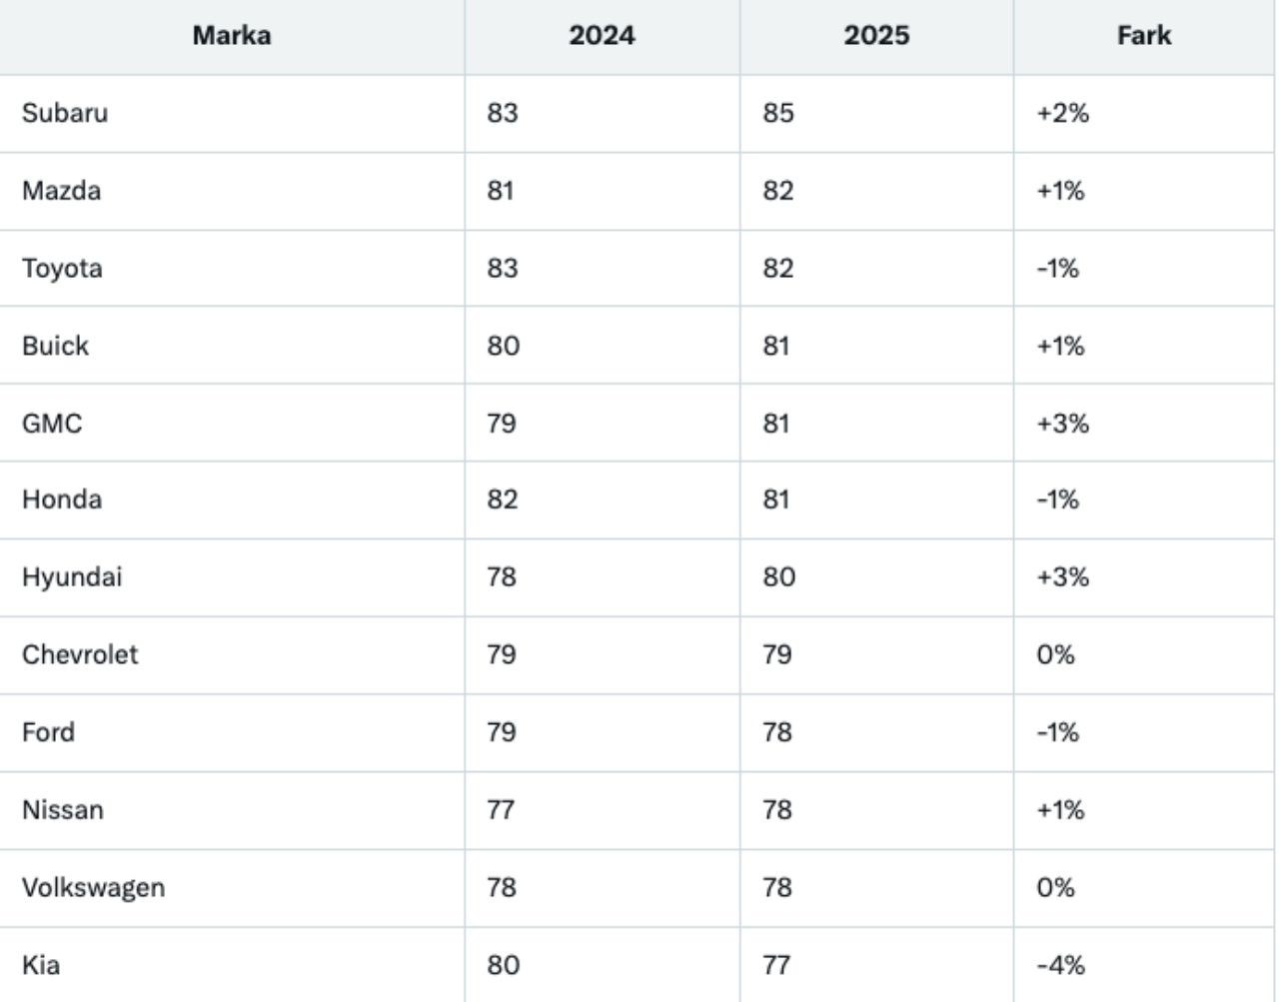Click the 2025 column header
The image size is (1279, 1002).
(876, 36)
